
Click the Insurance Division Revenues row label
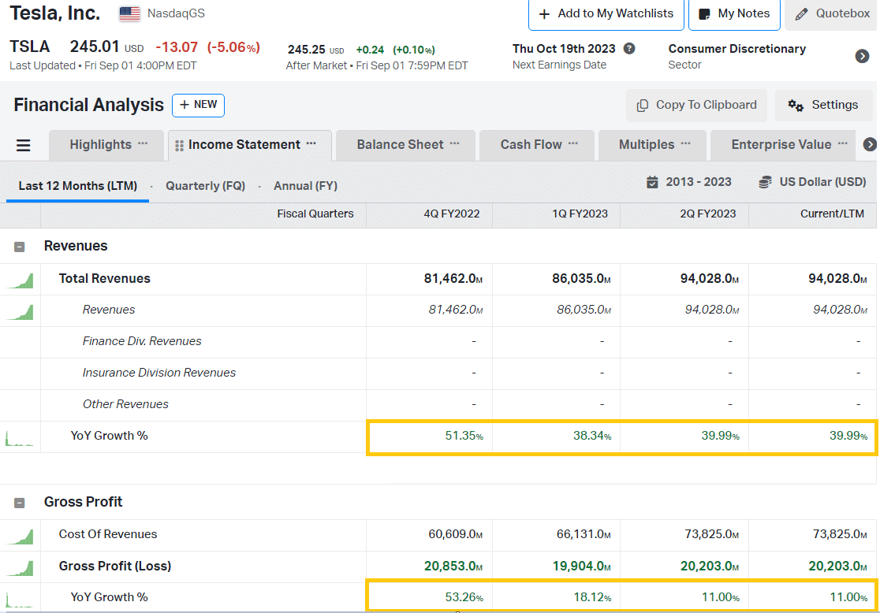tap(158, 373)
